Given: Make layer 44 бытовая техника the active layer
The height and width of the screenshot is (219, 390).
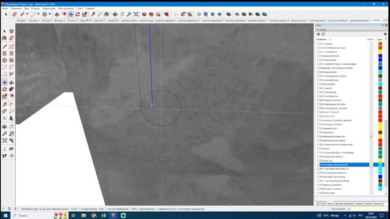Looking at the screenshot, I should [318, 189].
